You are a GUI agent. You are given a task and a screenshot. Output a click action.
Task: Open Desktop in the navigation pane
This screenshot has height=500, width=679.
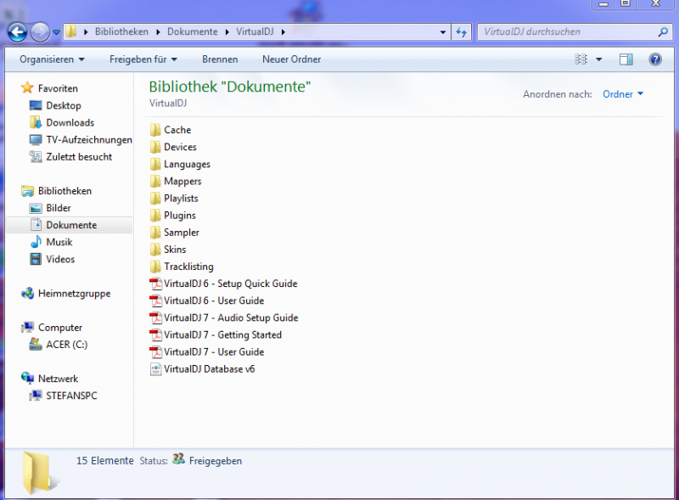63,105
